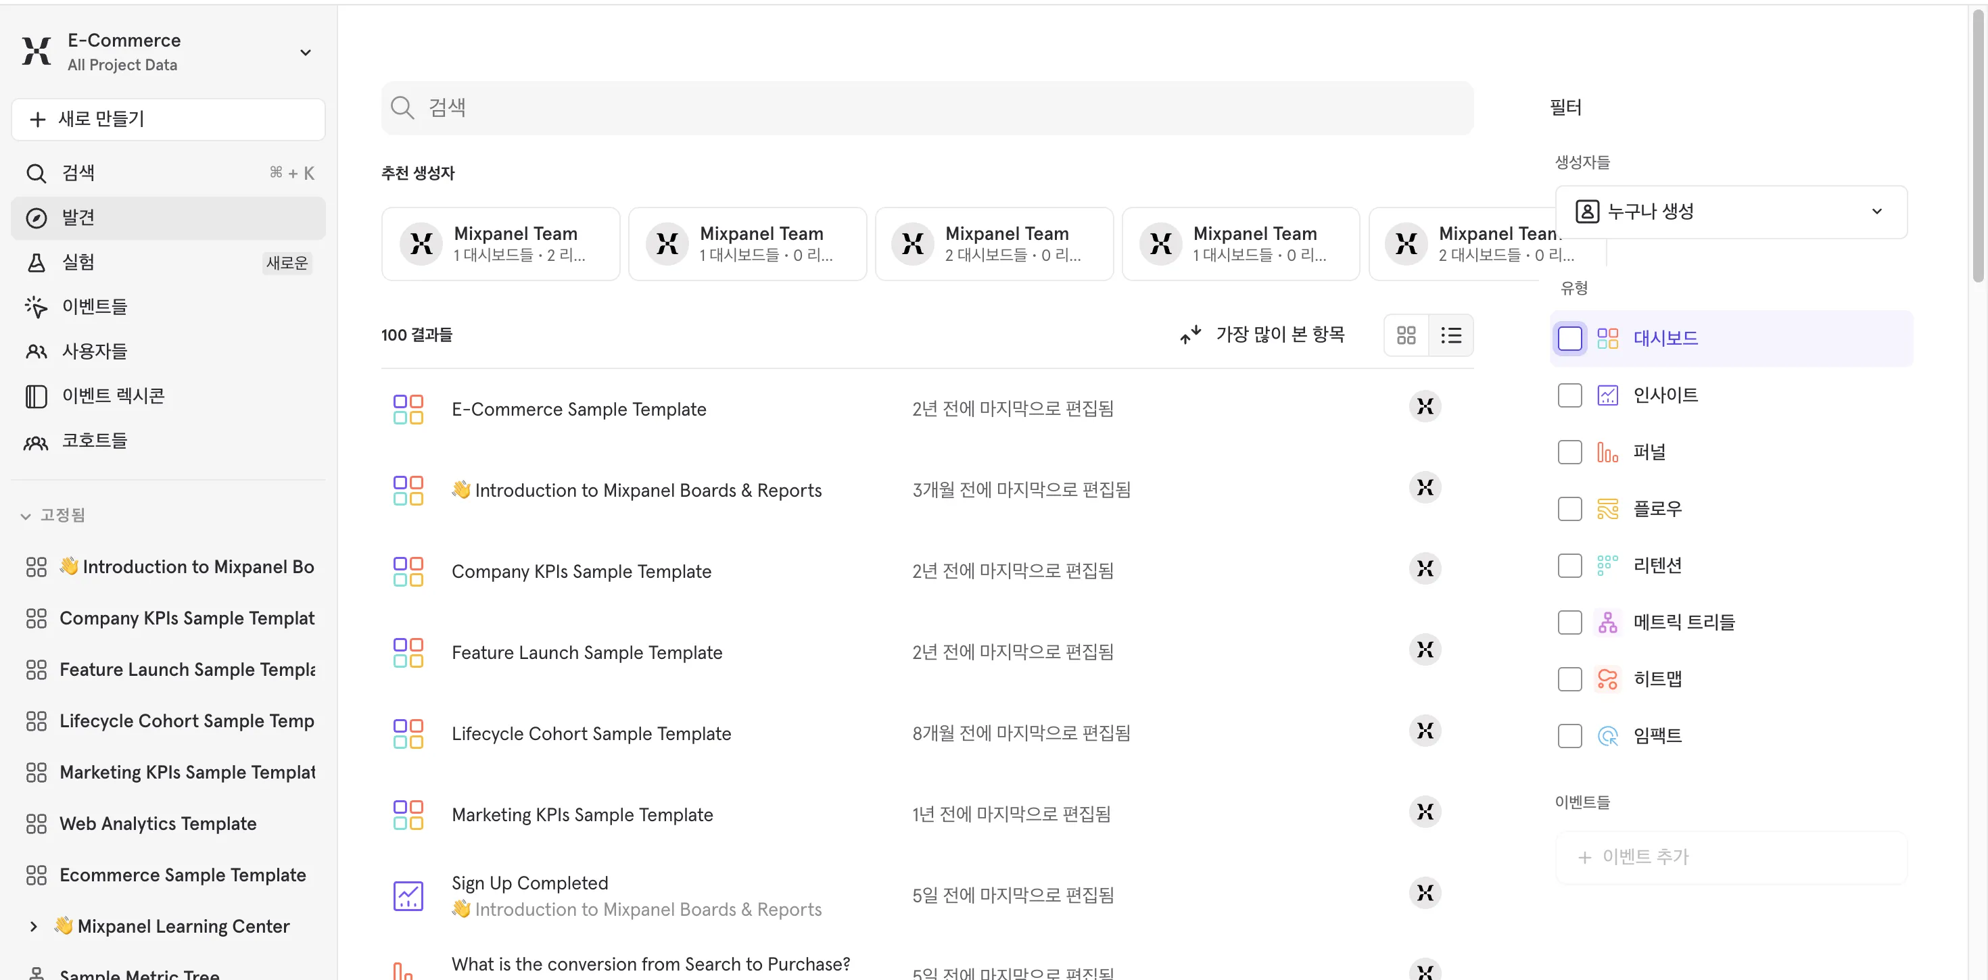Click dashboard icon of Marketing KPIs result row
Screen dimensions: 1988x980
[408, 815]
